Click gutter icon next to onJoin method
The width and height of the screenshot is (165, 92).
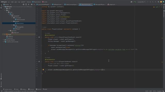pos(39,62)
